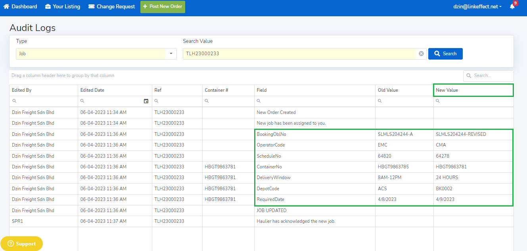Open the Change Request menu item
This screenshot has width=527, height=251.
(115, 7)
